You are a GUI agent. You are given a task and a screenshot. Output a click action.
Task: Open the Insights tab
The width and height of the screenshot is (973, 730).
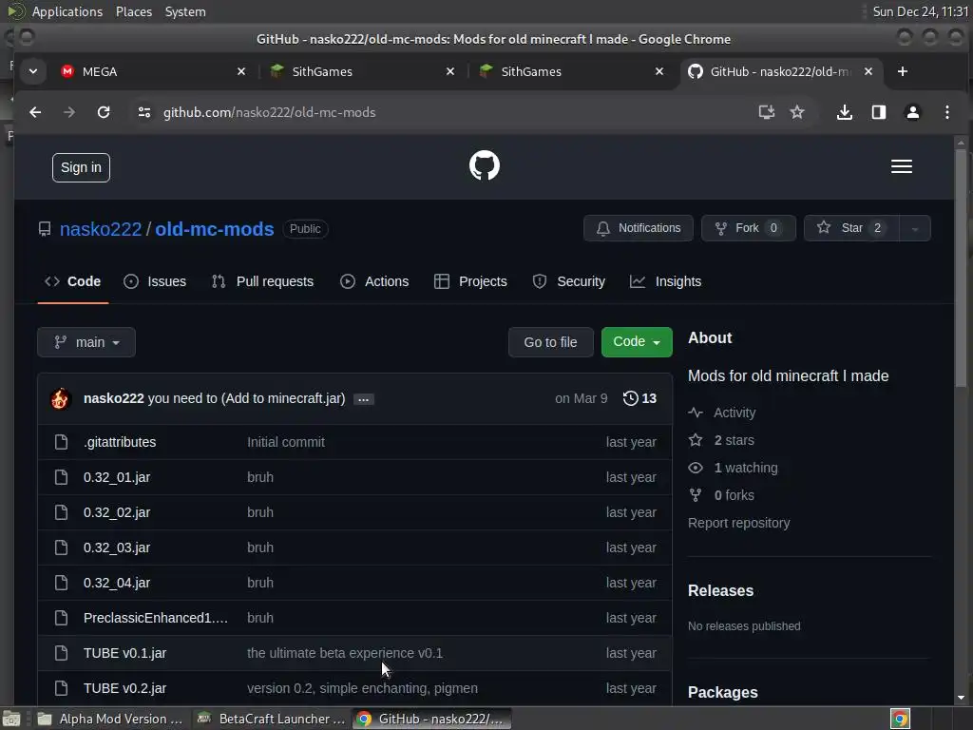(665, 281)
